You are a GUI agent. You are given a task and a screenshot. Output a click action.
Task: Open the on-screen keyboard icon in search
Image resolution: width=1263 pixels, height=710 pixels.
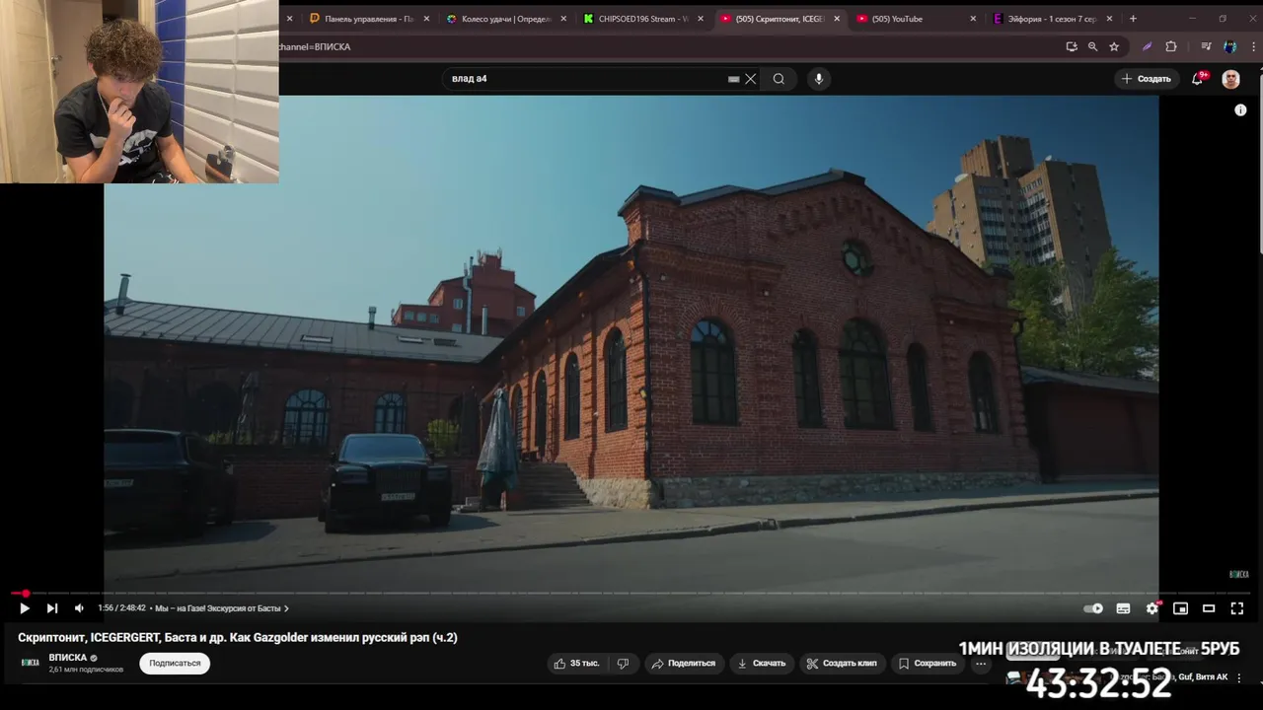(x=733, y=79)
